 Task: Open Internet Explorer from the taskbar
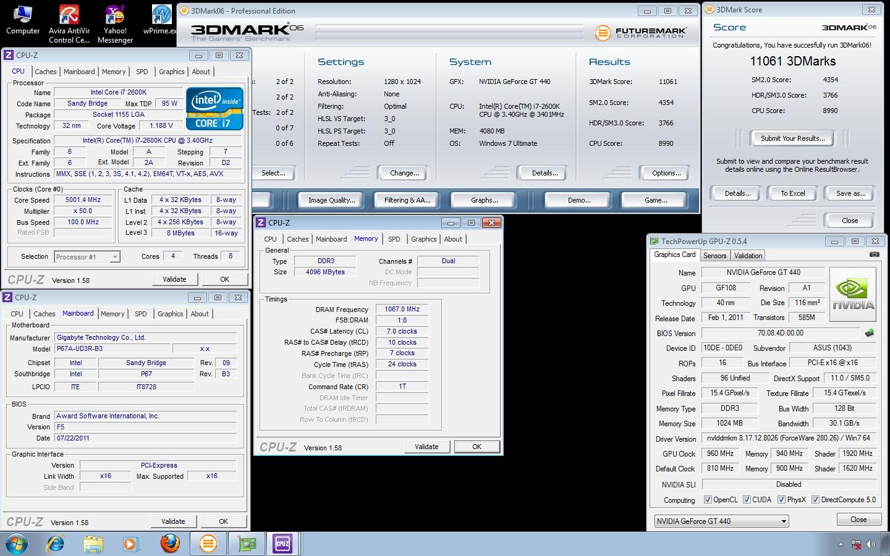56,544
